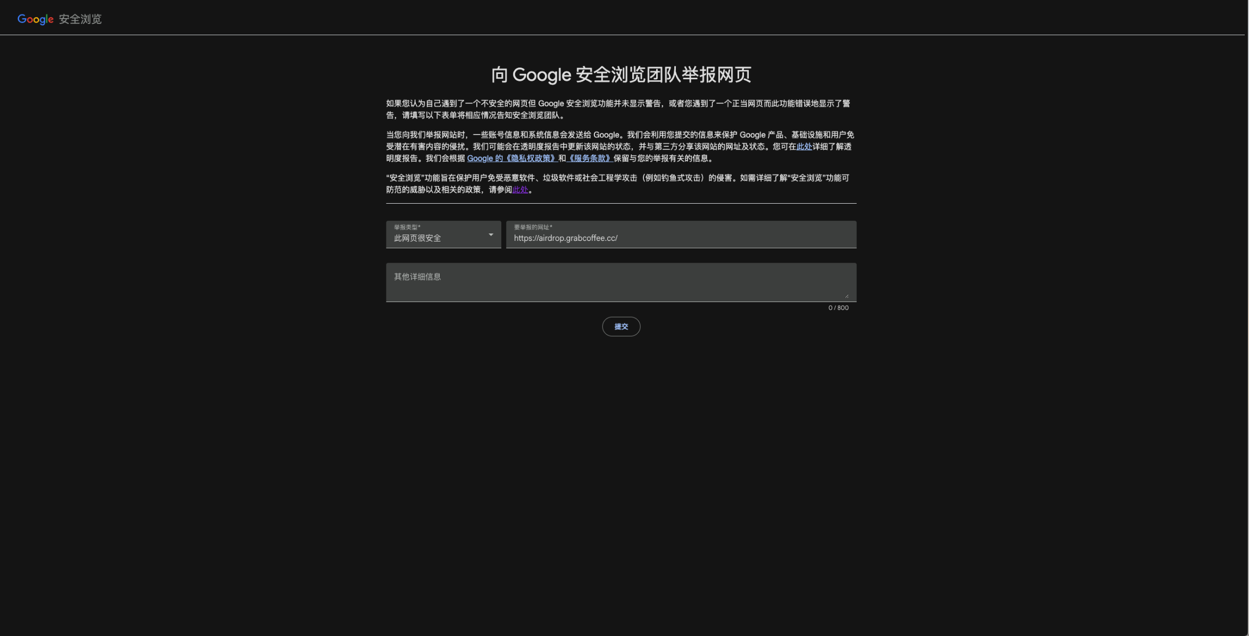Click the Google logo in header
This screenshot has height=636, width=1249.
[35, 19]
